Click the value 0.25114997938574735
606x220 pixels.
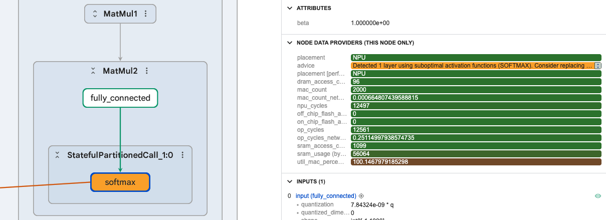(476, 138)
